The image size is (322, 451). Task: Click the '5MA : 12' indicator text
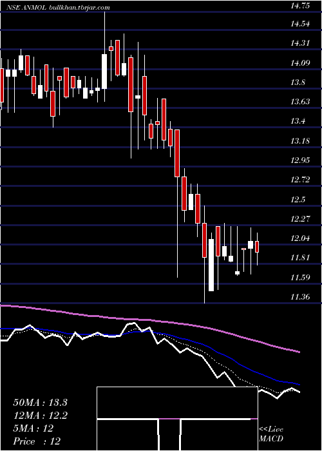pyautogui.click(x=33, y=428)
